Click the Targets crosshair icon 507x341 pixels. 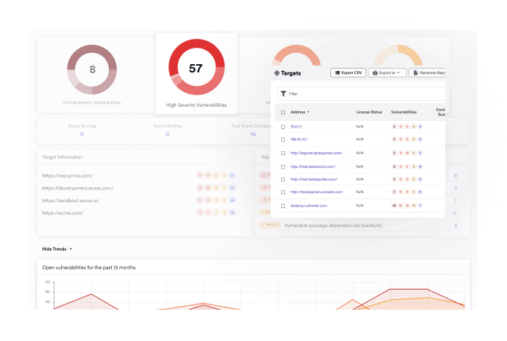tap(277, 73)
